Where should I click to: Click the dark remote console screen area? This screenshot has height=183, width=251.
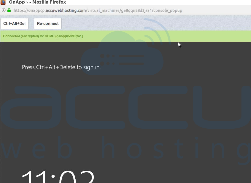125,112
